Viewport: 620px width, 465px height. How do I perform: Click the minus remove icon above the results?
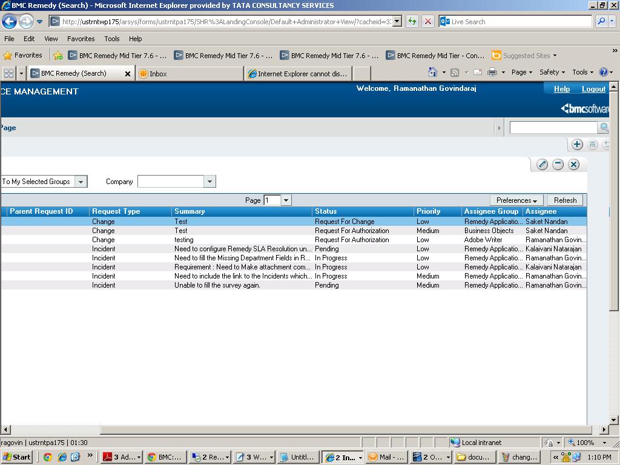(x=558, y=164)
